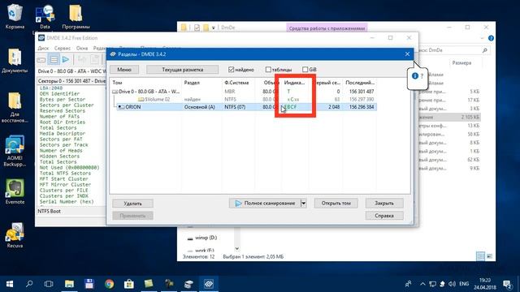Click the Меню button in Разделы dialog
Screen dimensions: 520x292
coord(124,70)
